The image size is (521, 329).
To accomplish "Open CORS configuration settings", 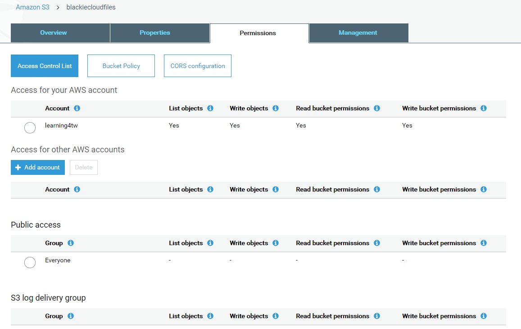I will (198, 66).
